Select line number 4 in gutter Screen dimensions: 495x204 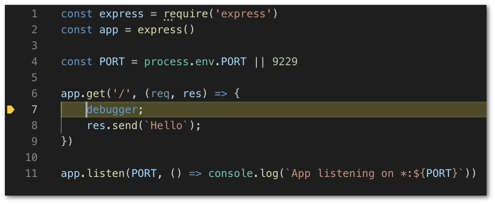click(34, 62)
